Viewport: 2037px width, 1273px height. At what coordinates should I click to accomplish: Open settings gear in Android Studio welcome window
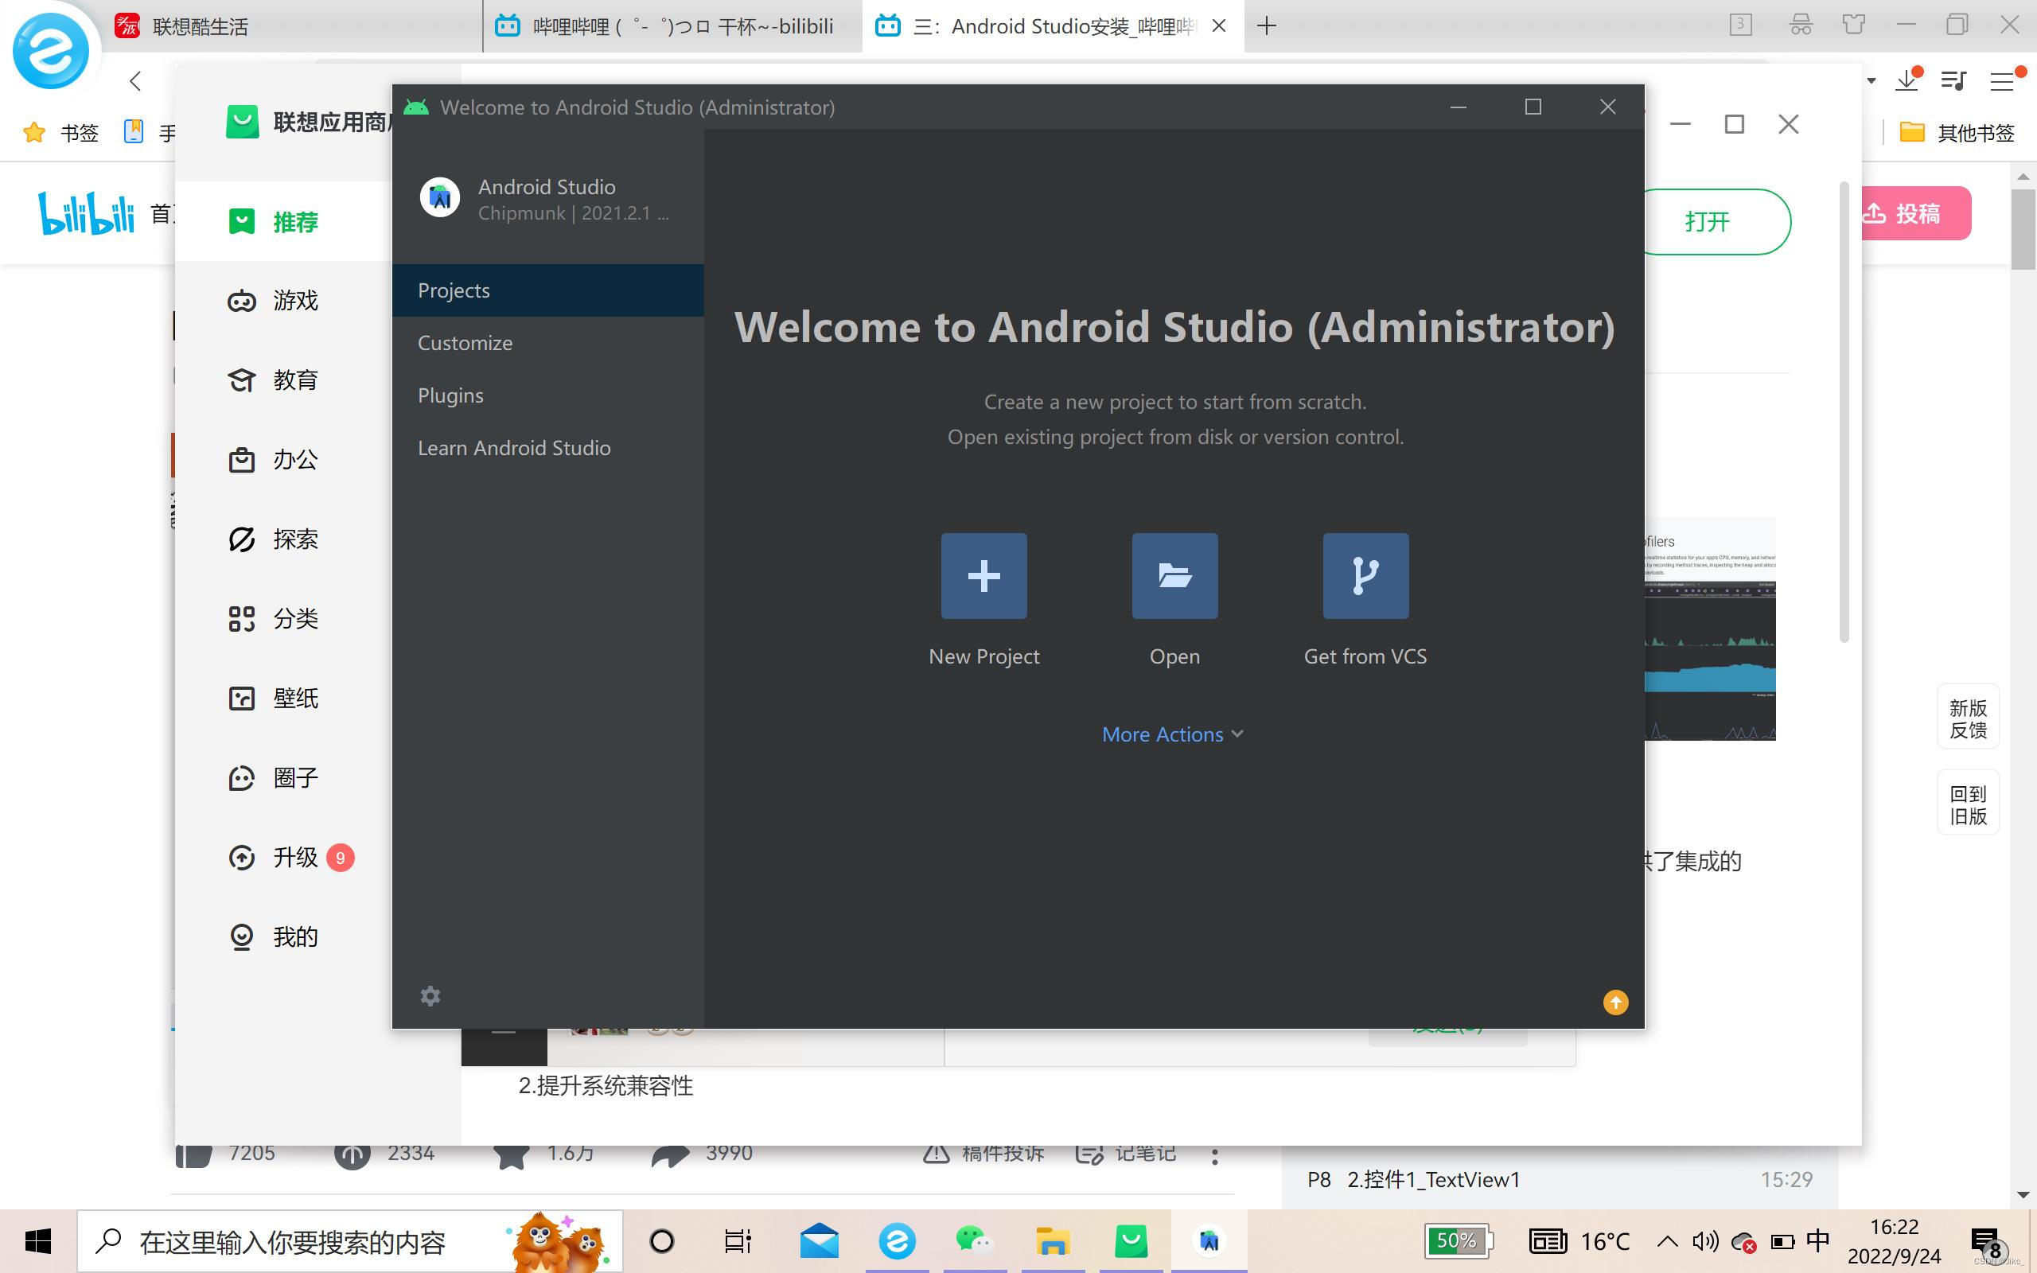[430, 996]
